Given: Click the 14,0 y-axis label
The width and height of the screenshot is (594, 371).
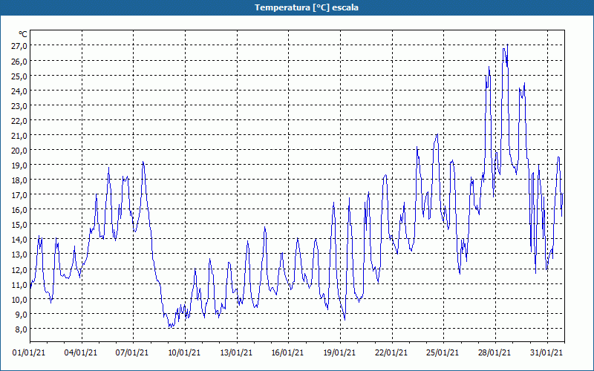Looking at the screenshot, I should pos(19,240).
